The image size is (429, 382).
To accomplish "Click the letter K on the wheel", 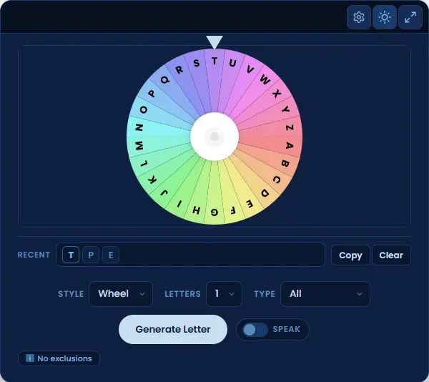I will [152, 180].
